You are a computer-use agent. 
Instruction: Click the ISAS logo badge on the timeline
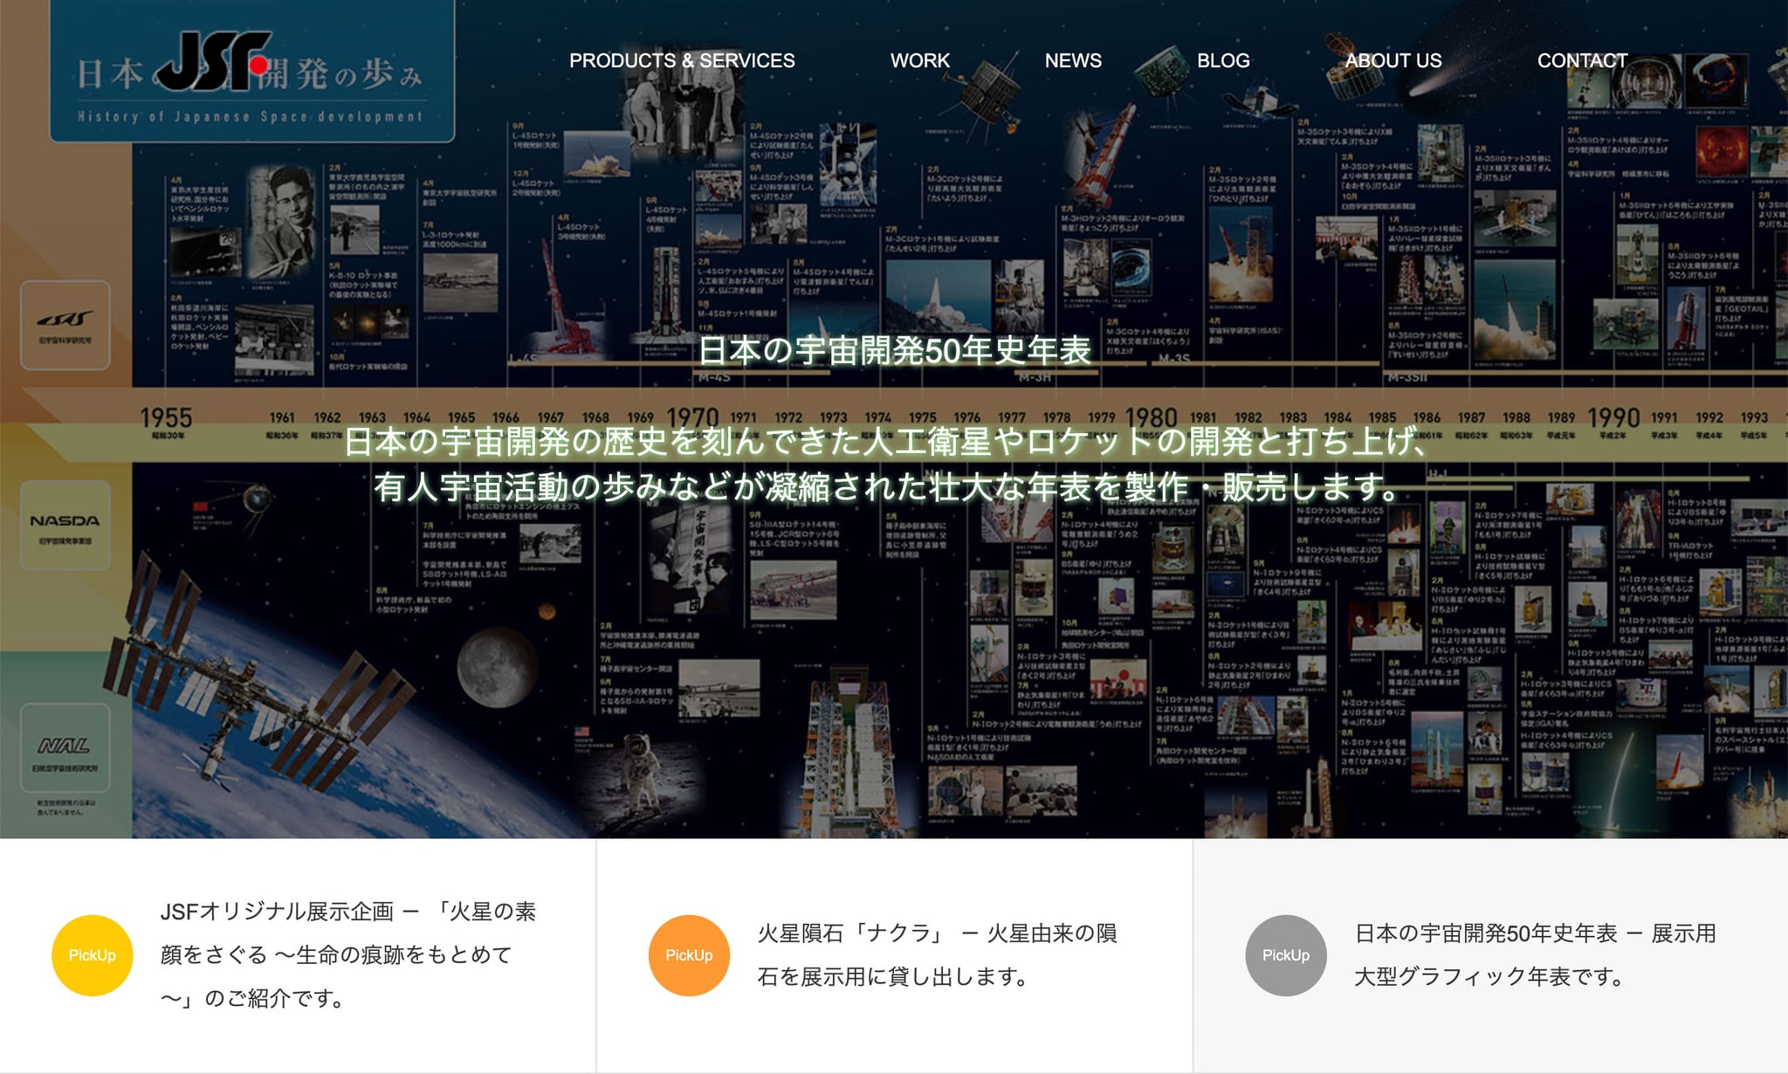click(65, 325)
